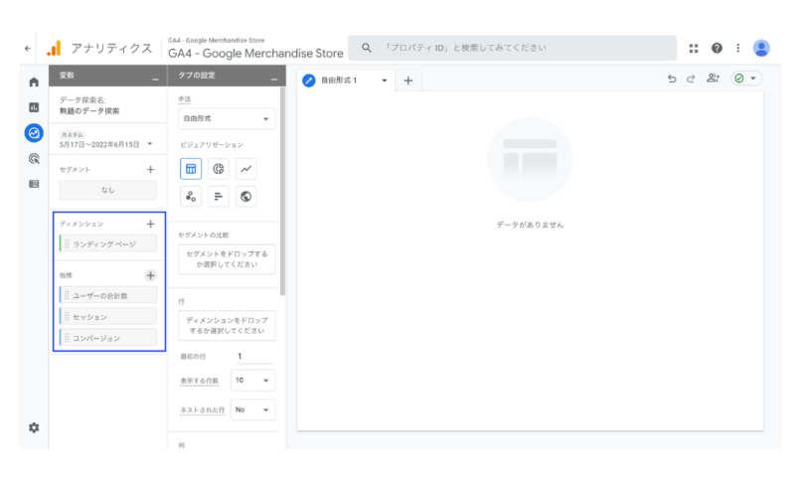Select the セッション metric

click(x=108, y=317)
